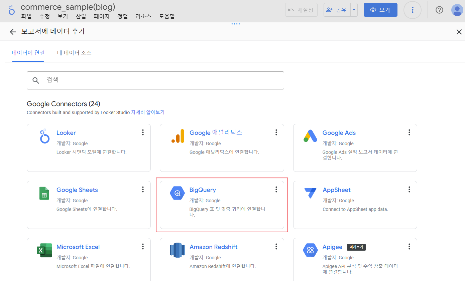This screenshot has height=281, width=465.
Task: Open the help question mark icon
Action: point(439,10)
